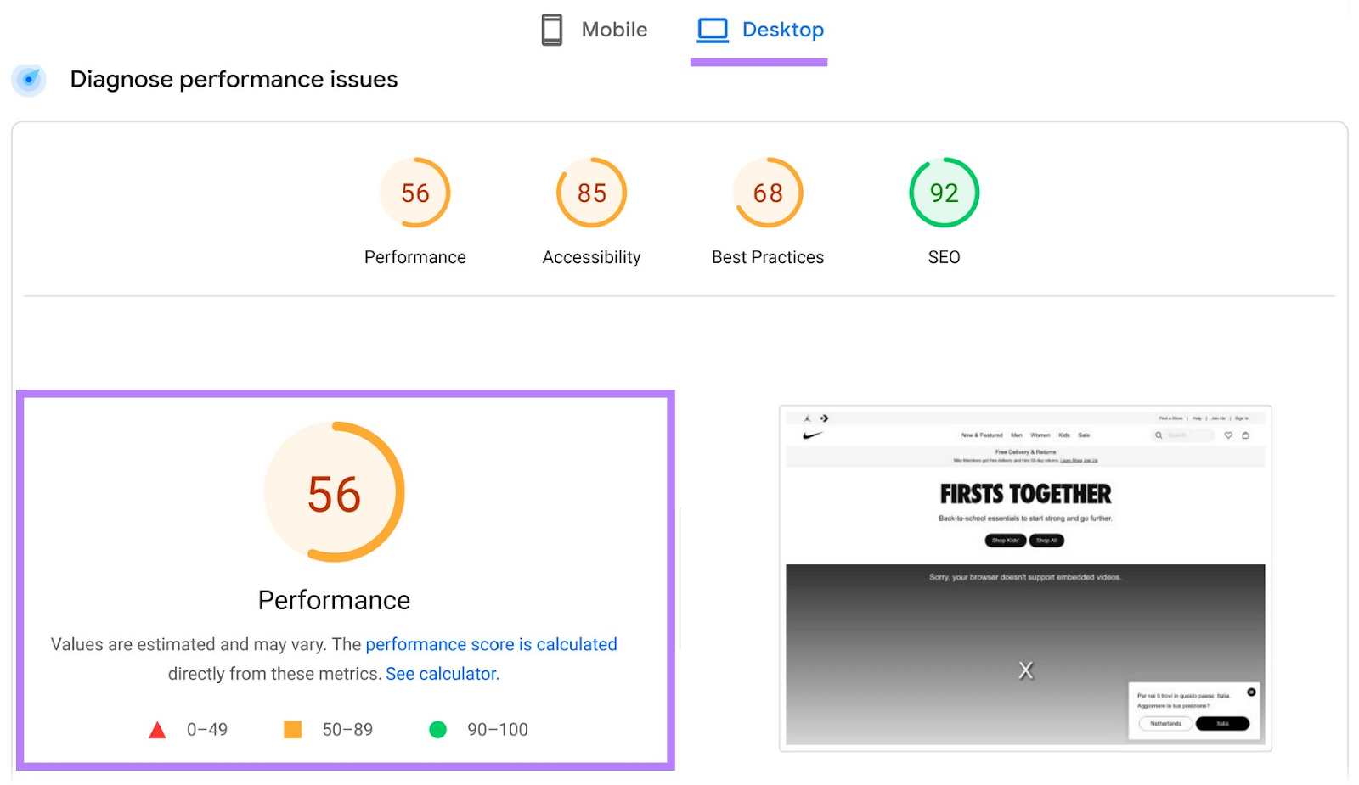The height and width of the screenshot is (785, 1359).
Task: Open the wishlist heart icon
Action: click(1228, 435)
